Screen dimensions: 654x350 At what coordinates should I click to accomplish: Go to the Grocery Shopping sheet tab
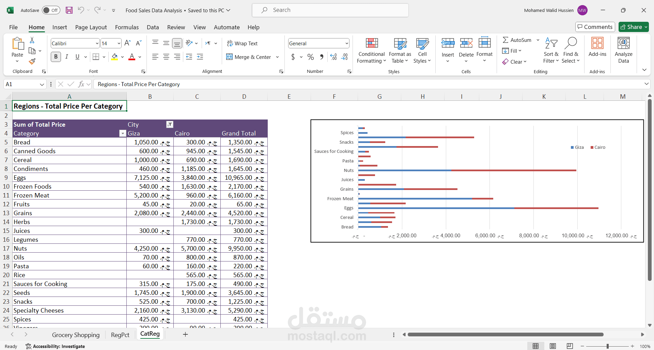(76, 335)
